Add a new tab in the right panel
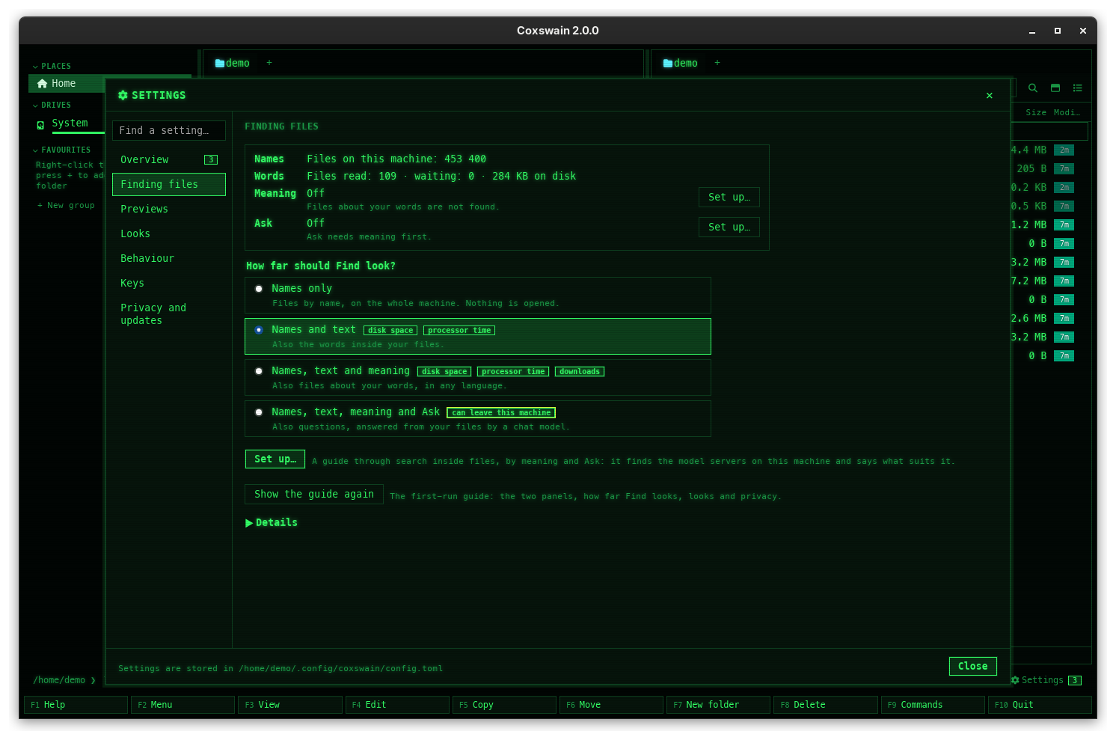This screenshot has width=1116, height=740. pyautogui.click(x=717, y=63)
